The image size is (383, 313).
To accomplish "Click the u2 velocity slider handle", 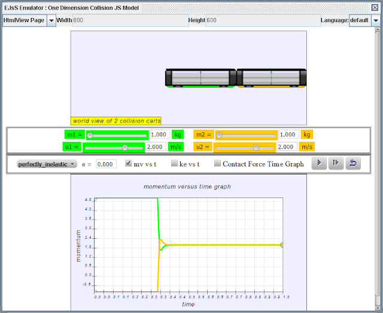I will click(x=256, y=148).
